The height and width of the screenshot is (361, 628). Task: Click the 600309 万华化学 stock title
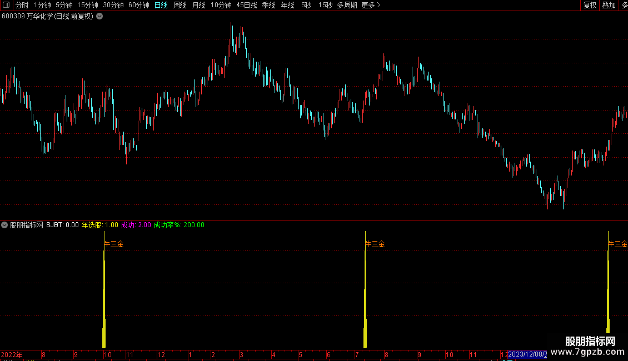point(47,17)
